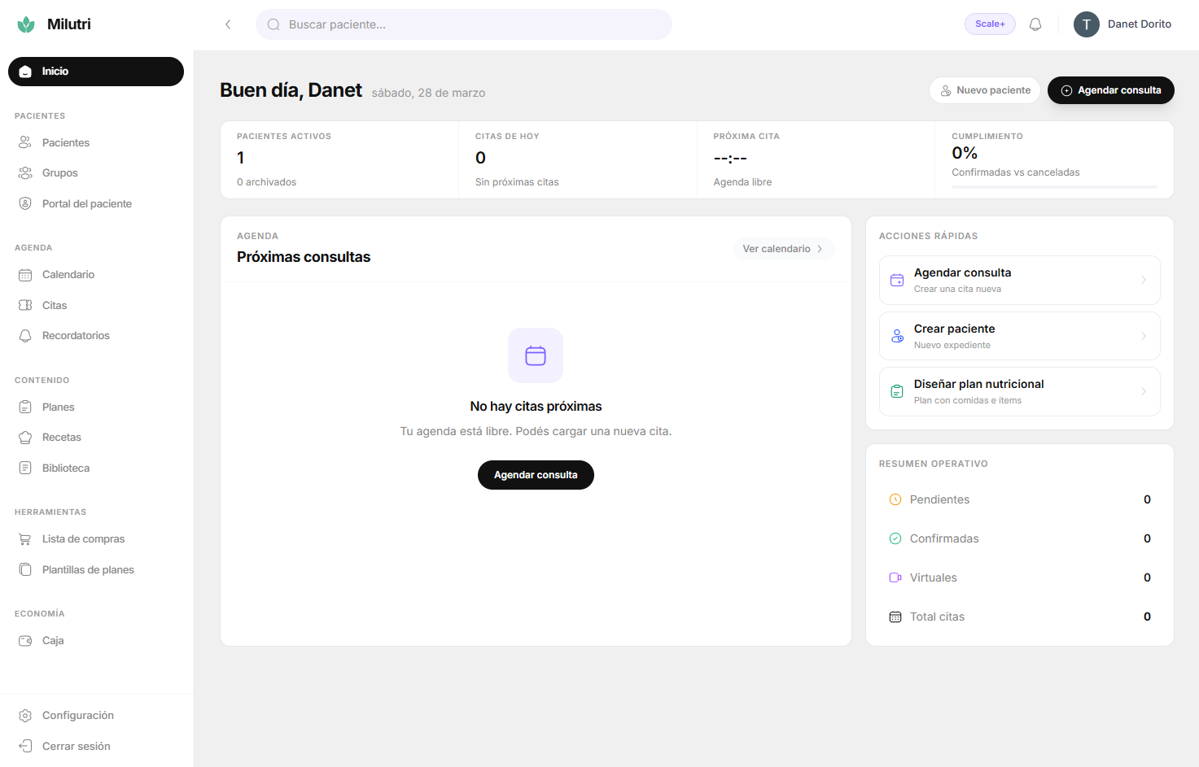Click the Confirmadas check icon

(x=895, y=538)
